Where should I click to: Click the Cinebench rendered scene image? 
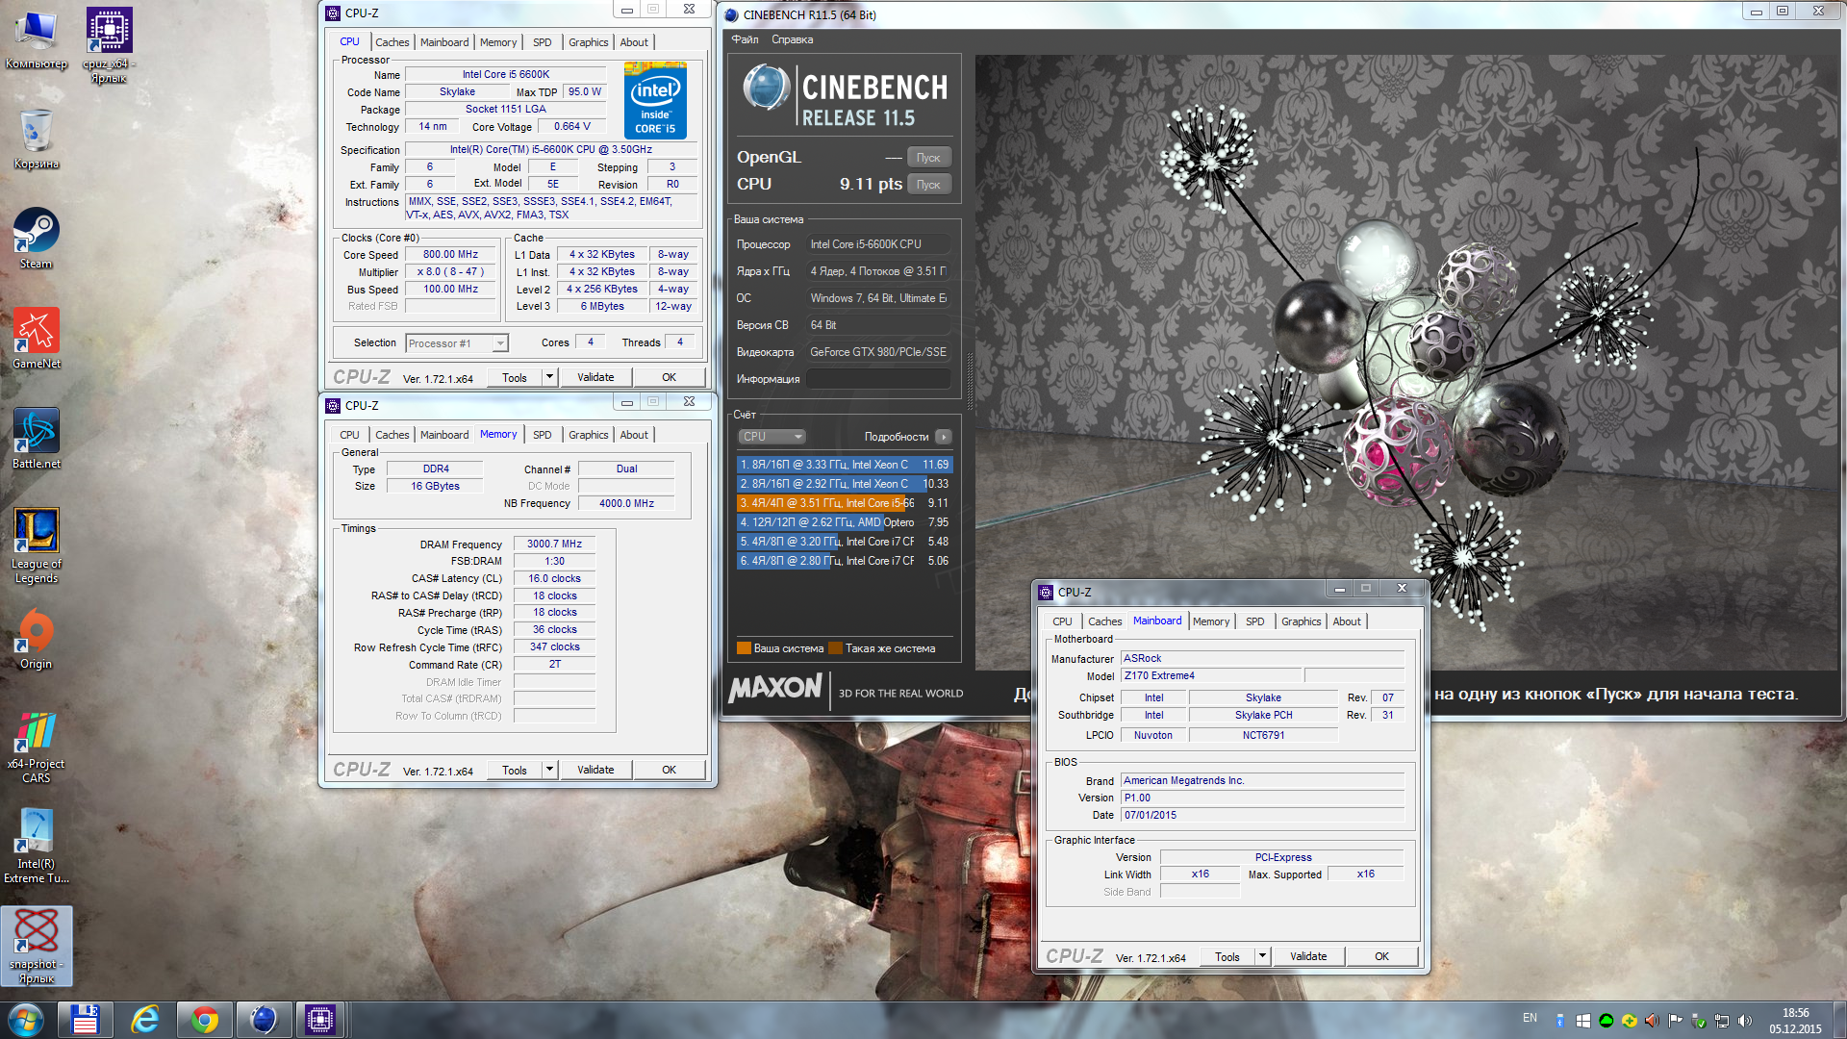coord(1406,363)
